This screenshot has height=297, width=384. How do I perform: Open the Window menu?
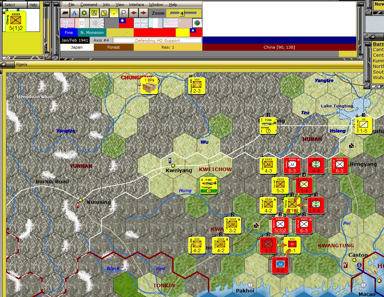156,5
